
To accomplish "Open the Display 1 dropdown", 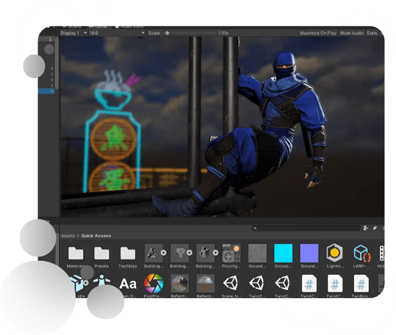I will pos(71,33).
